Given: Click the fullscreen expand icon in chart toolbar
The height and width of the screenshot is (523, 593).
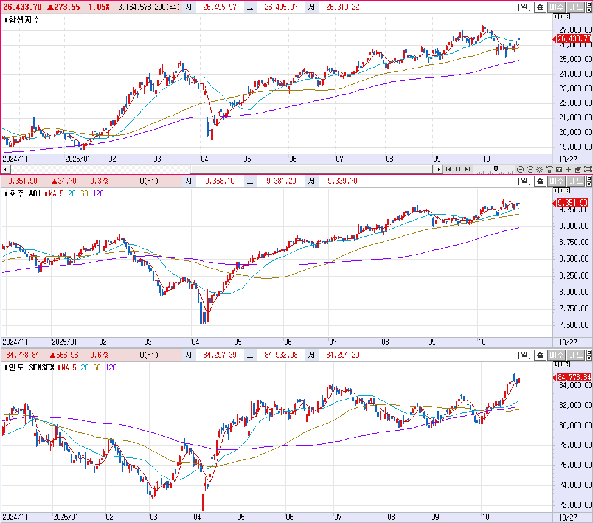Looking at the screenshot, I should (x=588, y=170).
